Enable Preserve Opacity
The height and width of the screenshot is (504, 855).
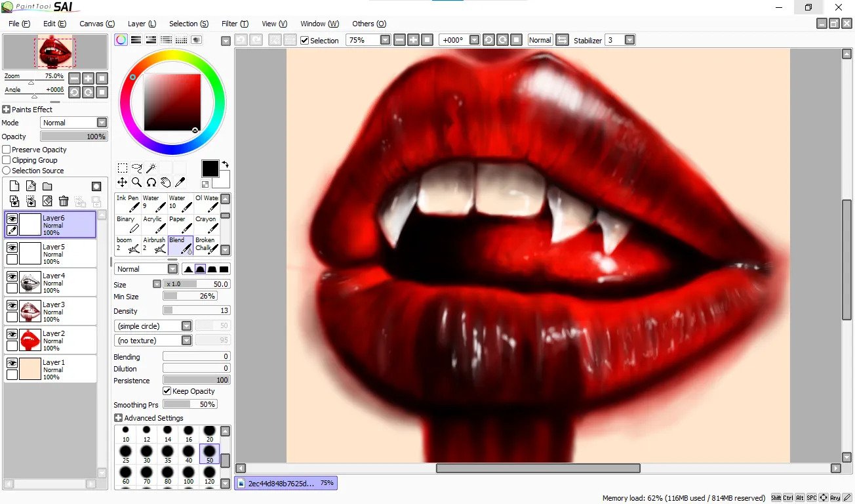[7, 150]
